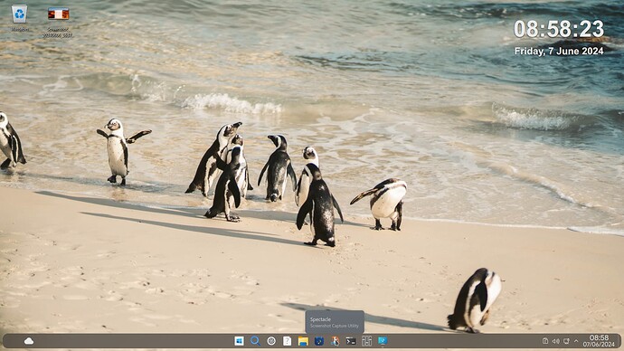Open the yellow folder file manager
The image size is (624, 351).
303,341
